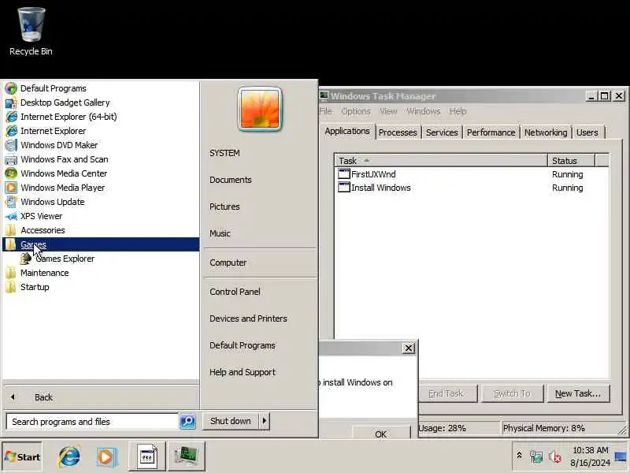This screenshot has width=630, height=473.
Task: Show hidden tray icons arrow
Action: 519,456
